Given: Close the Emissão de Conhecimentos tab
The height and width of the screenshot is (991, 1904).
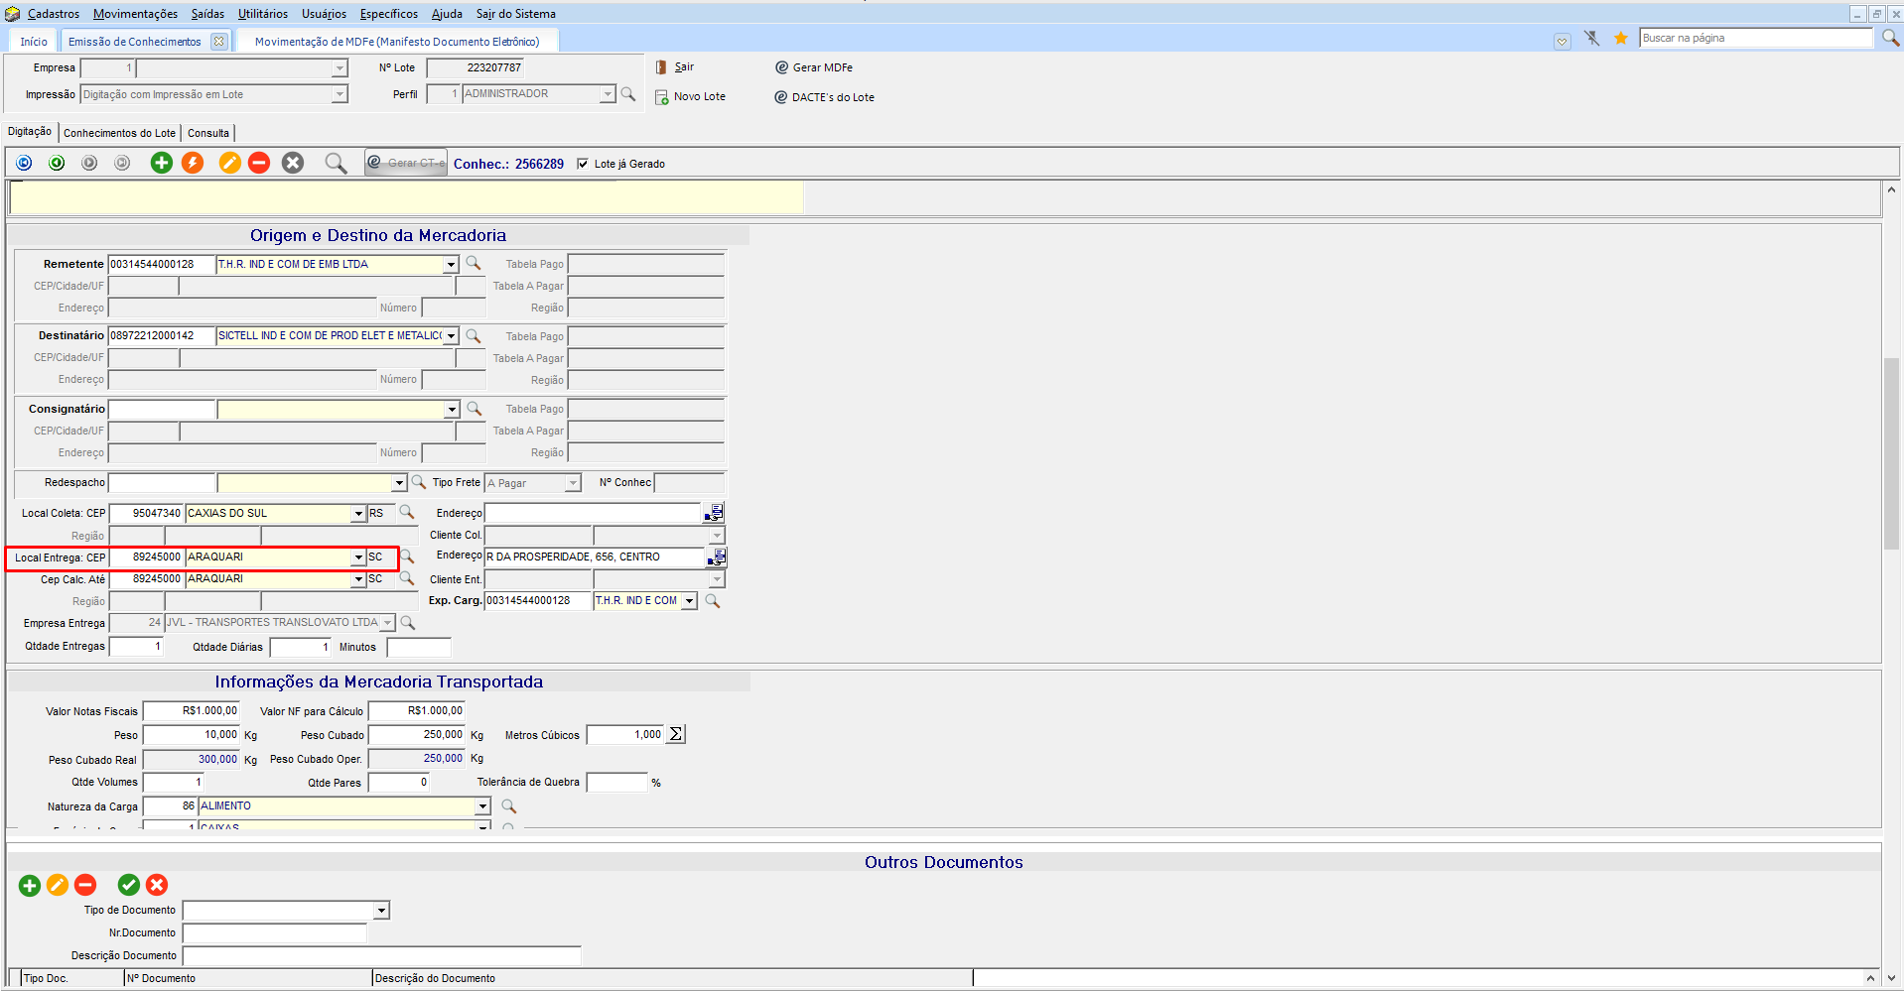Looking at the screenshot, I should (x=218, y=41).
